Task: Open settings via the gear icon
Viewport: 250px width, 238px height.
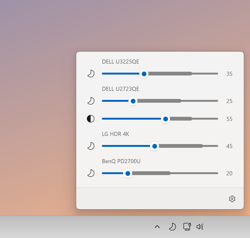Action: [232, 199]
